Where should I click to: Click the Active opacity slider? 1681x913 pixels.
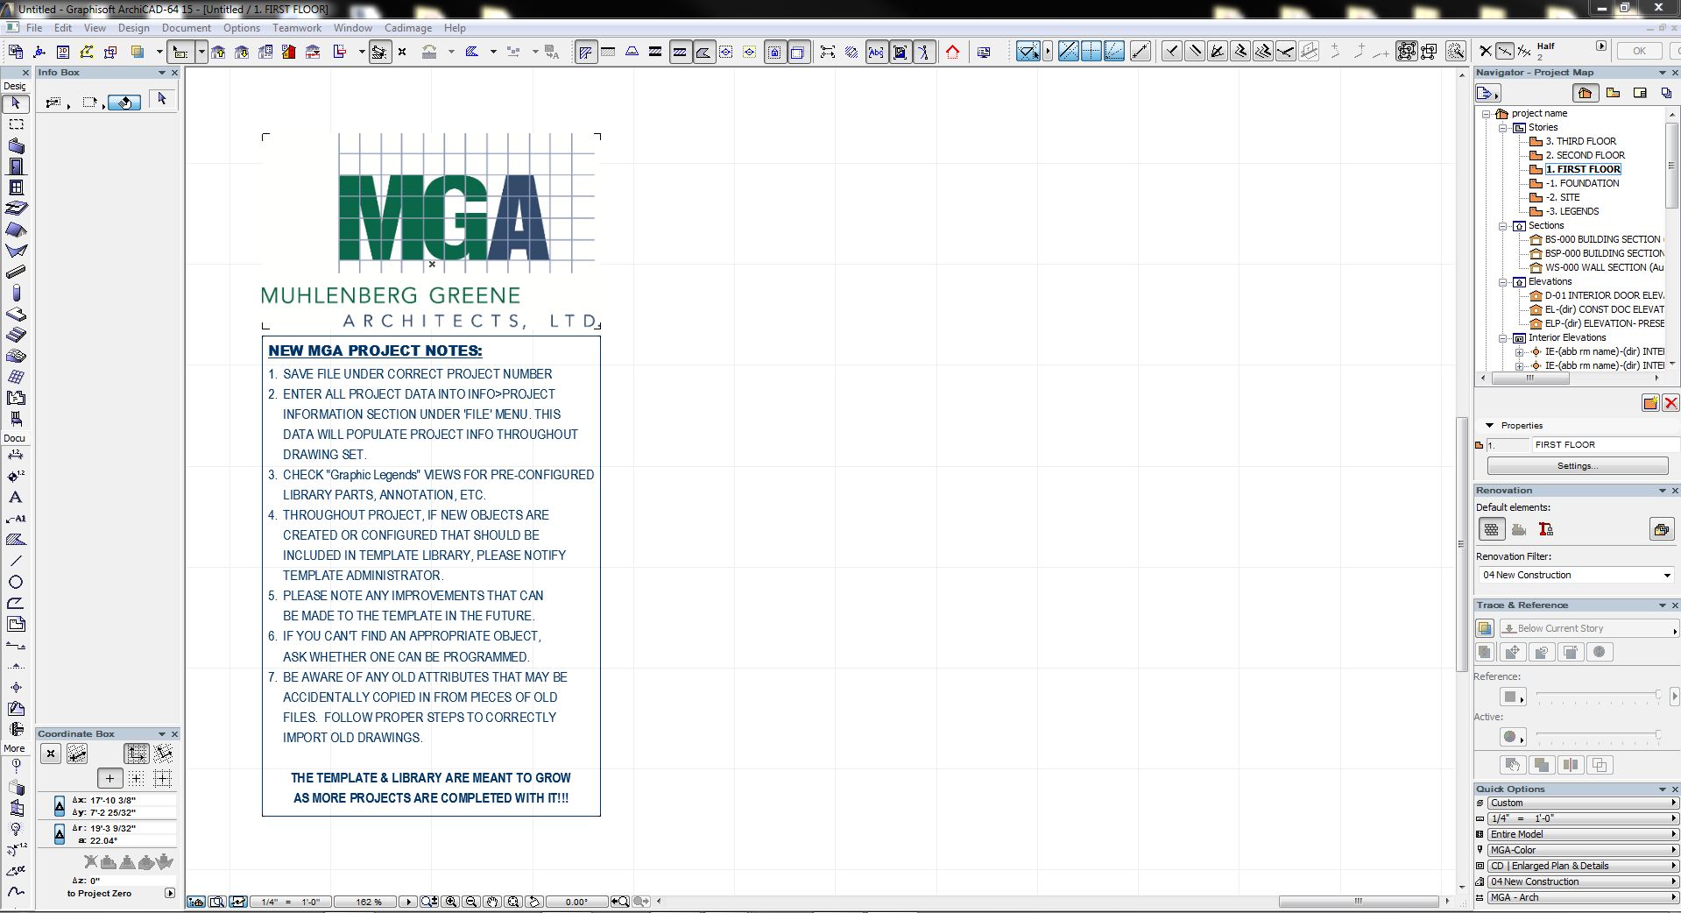(x=1599, y=736)
